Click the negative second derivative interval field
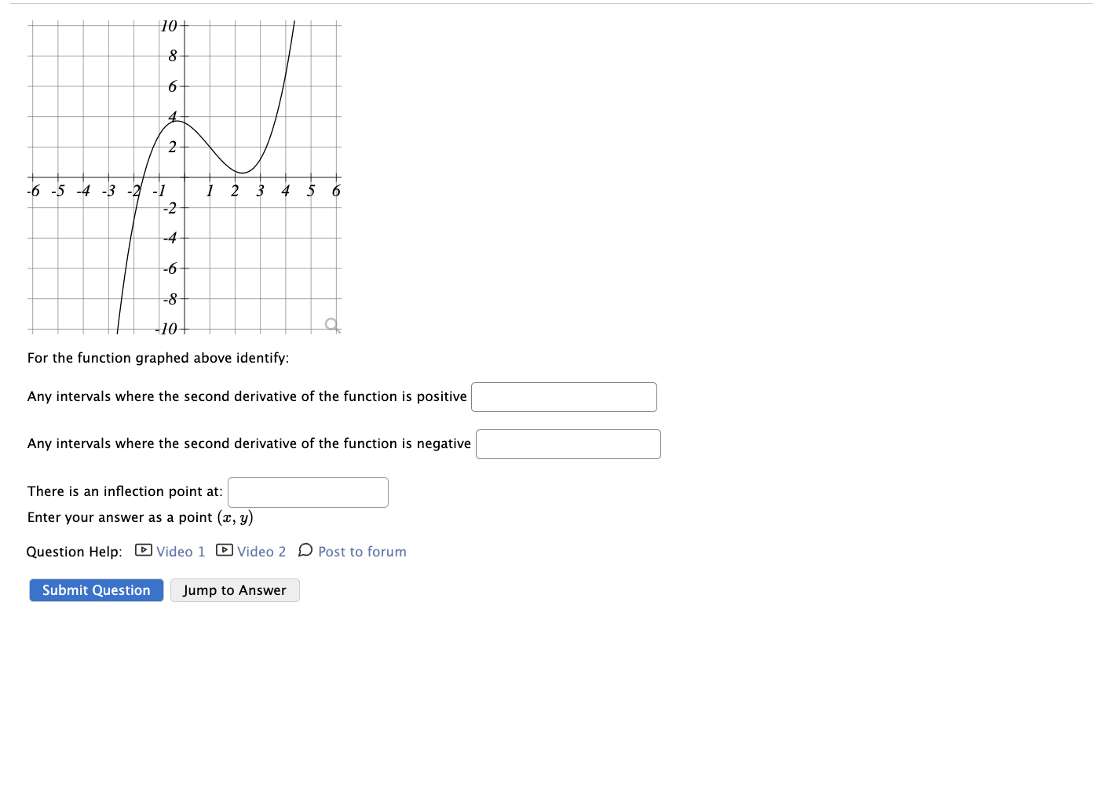The image size is (1093, 810). [x=568, y=443]
